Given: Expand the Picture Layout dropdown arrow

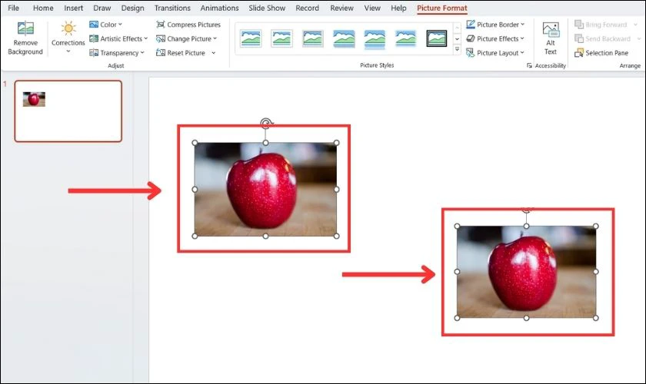Looking at the screenshot, I should (522, 53).
